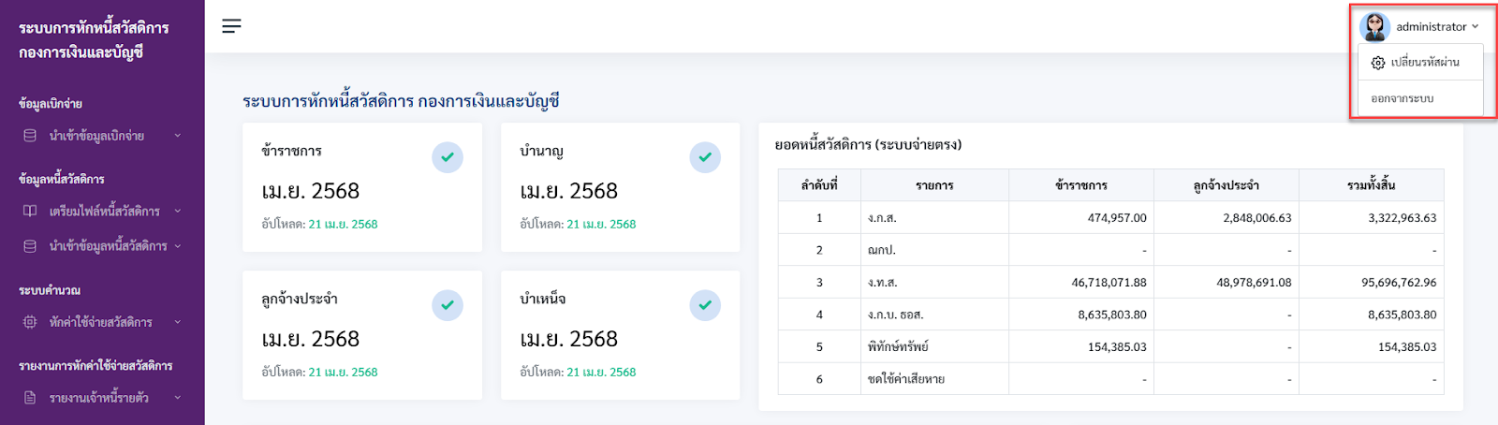The width and height of the screenshot is (1498, 425).
Task: Click the ยอดหนี้สวัสดิการ (ระบบจ่ายตรง) heading
Action: coord(868,145)
